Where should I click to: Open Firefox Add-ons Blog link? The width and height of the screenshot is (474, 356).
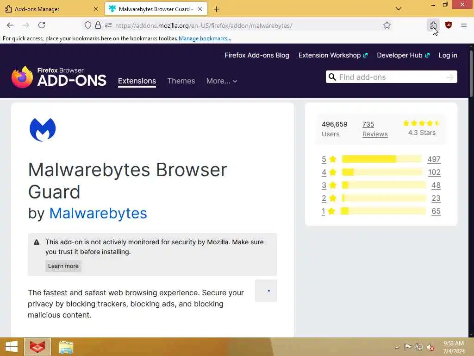256,56
